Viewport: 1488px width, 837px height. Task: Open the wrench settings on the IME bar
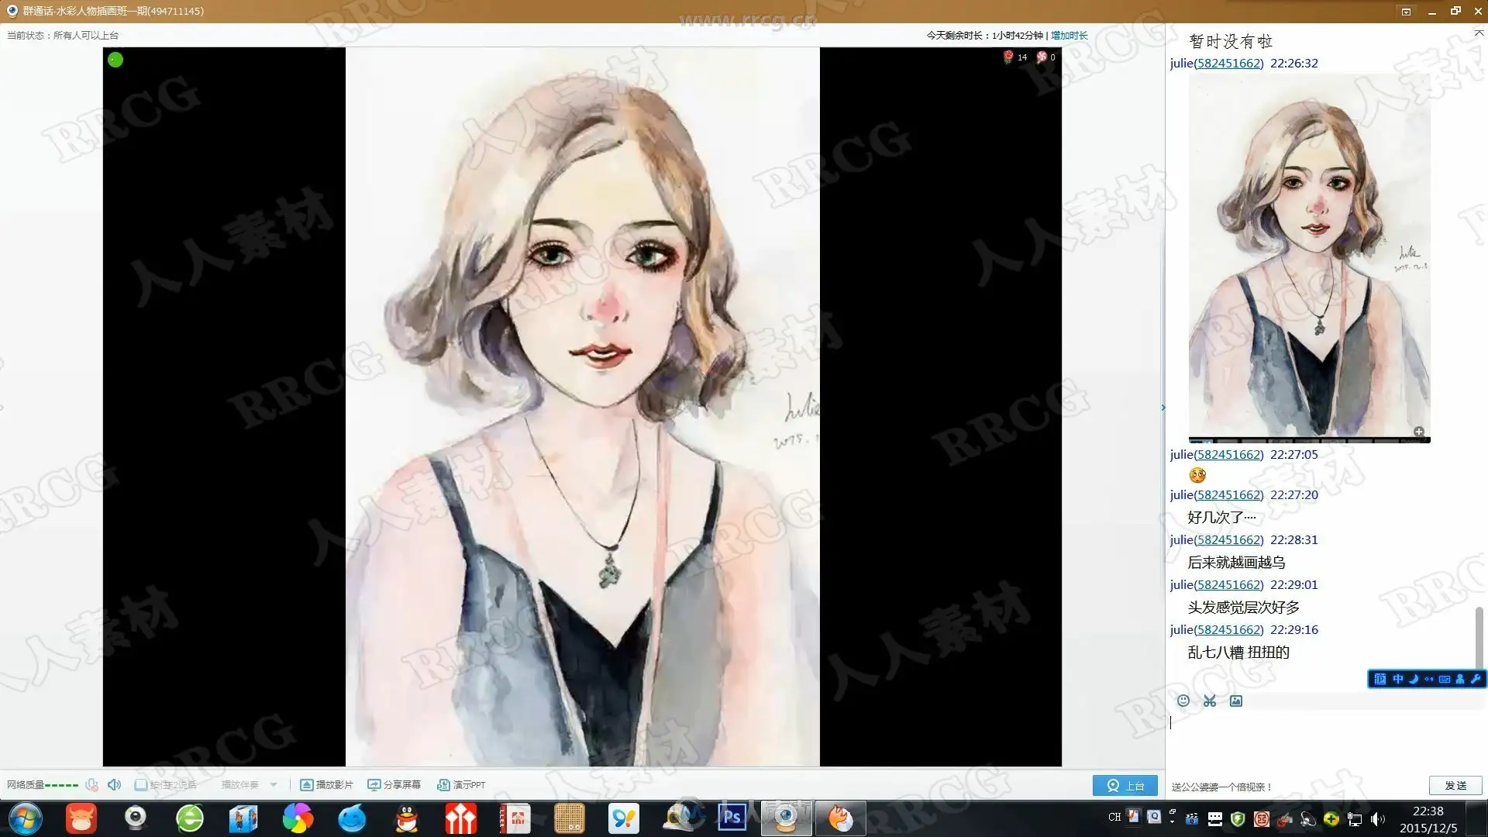pyautogui.click(x=1475, y=679)
